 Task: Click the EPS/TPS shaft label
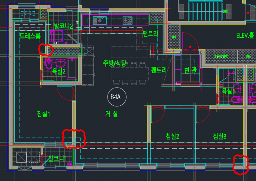coord(221,57)
